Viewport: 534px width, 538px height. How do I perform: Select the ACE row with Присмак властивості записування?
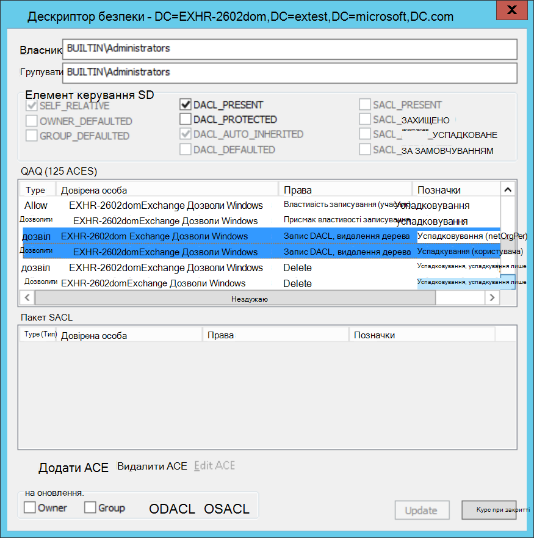(x=260, y=220)
